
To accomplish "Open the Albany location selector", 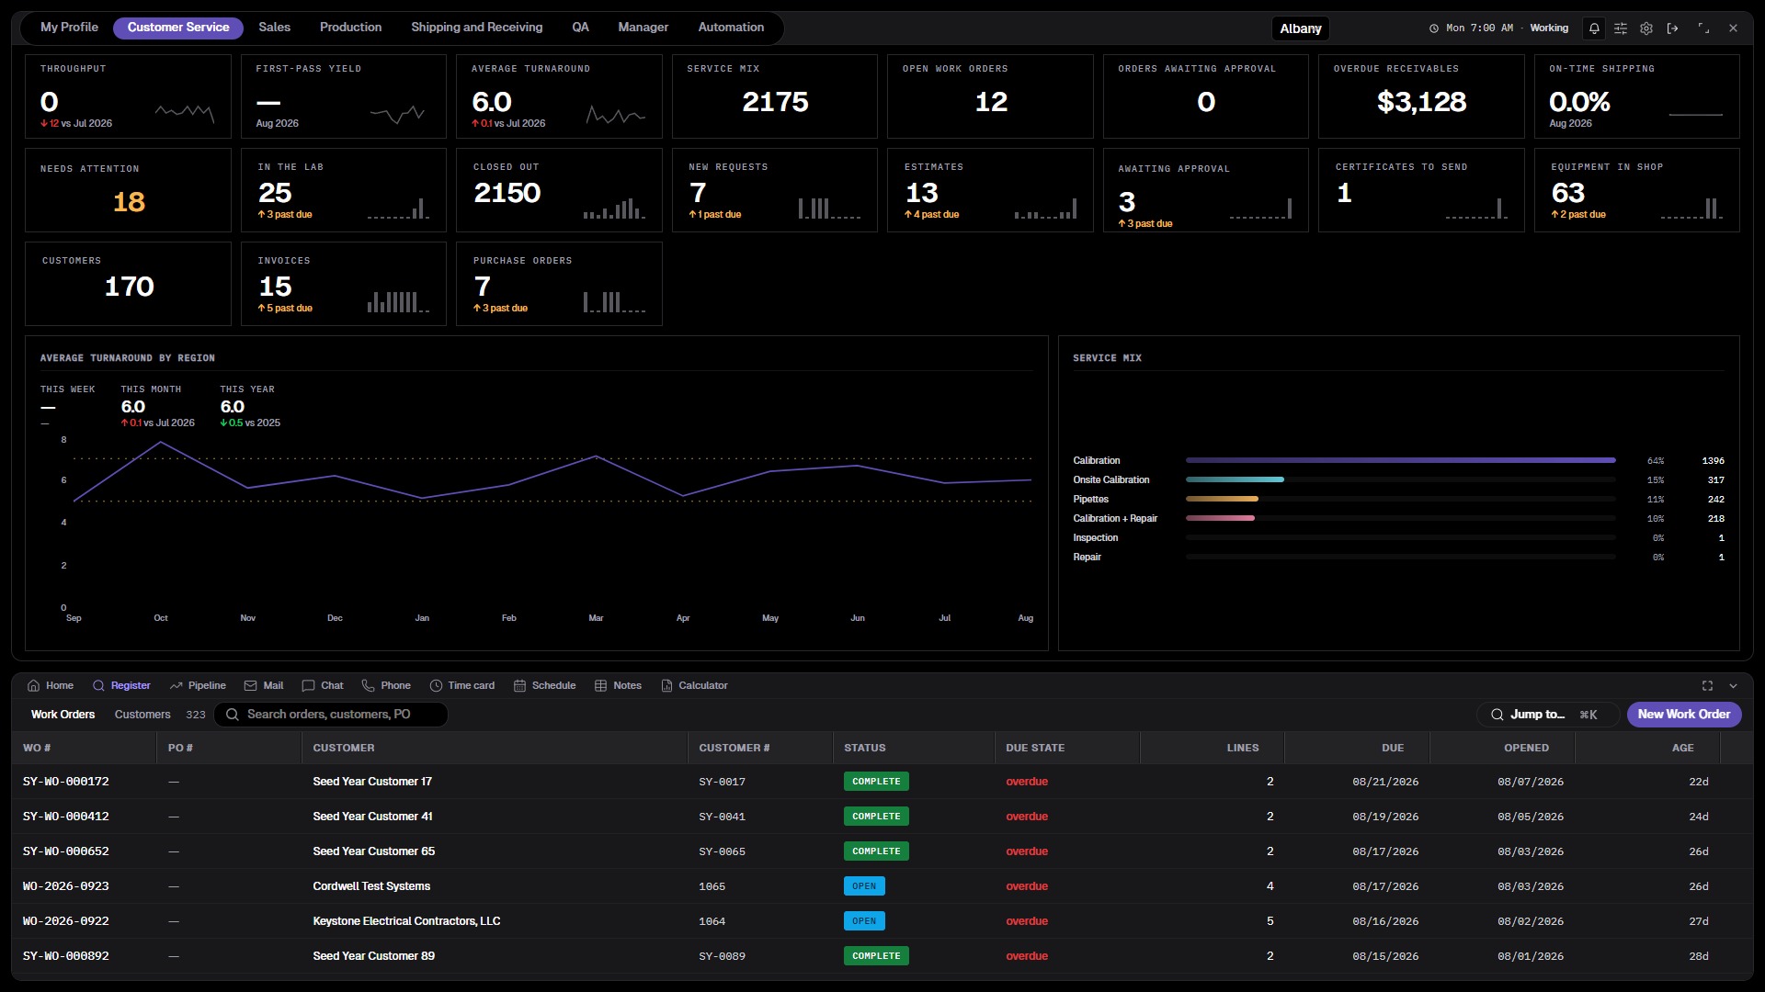I will pyautogui.click(x=1301, y=28).
